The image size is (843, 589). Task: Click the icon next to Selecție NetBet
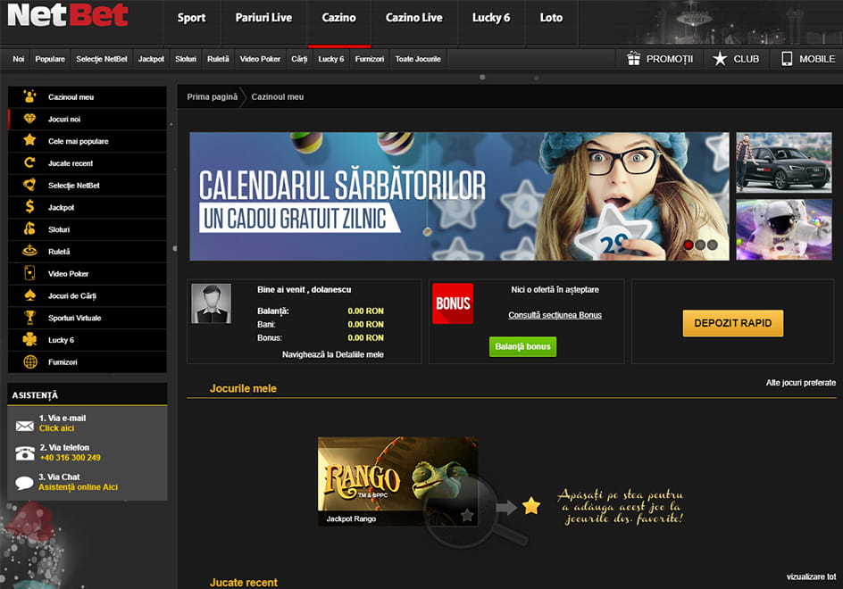click(29, 185)
